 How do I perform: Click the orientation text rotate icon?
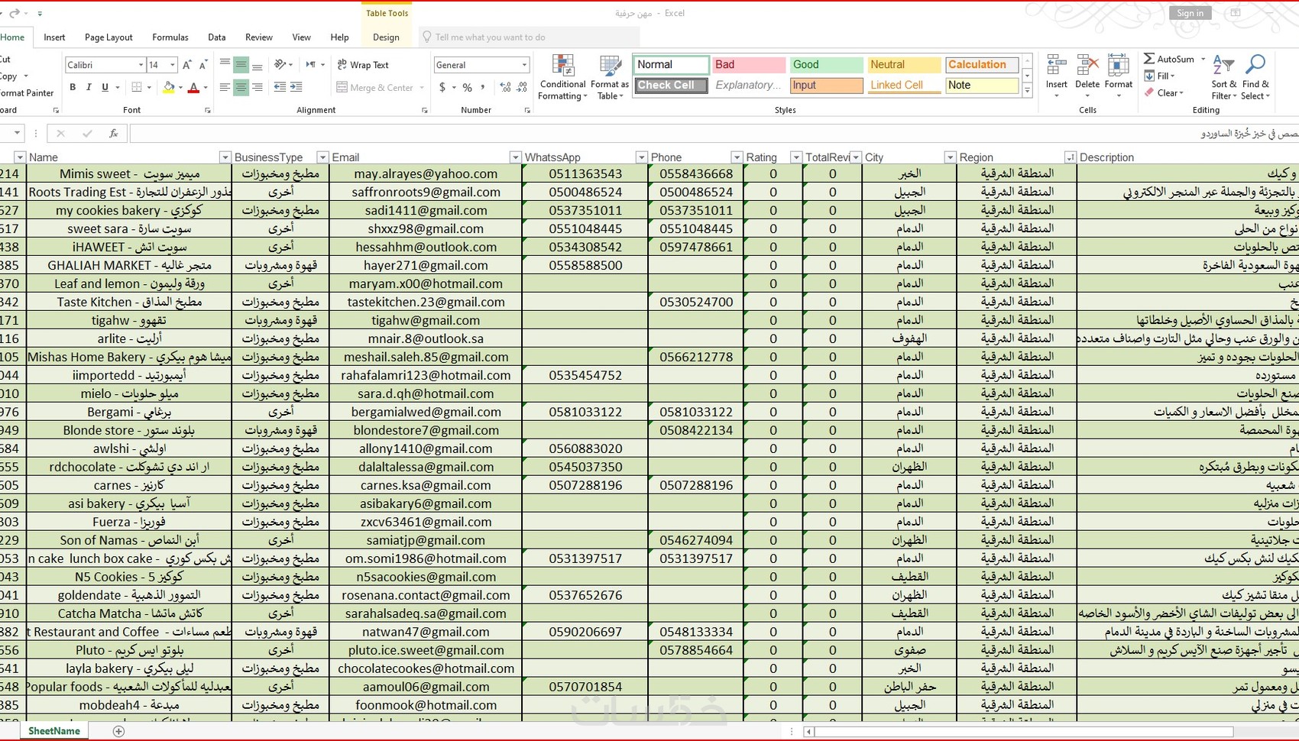tap(280, 65)
